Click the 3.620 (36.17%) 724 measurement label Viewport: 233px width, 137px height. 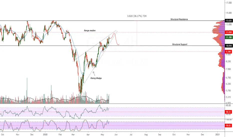[137, 16]
